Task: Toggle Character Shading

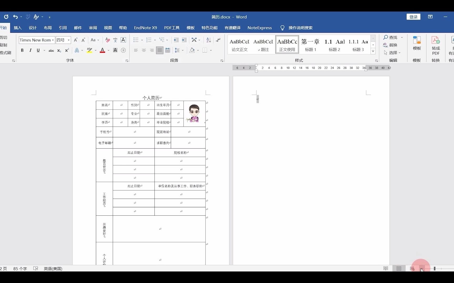Action: tap(115, 50)
